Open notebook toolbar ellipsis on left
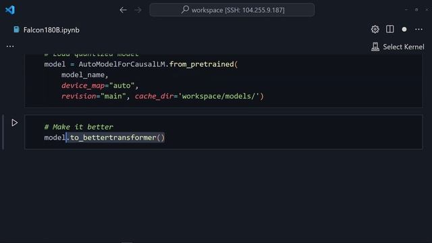Screen dimensions: 432x243 (x=10, y=47)
